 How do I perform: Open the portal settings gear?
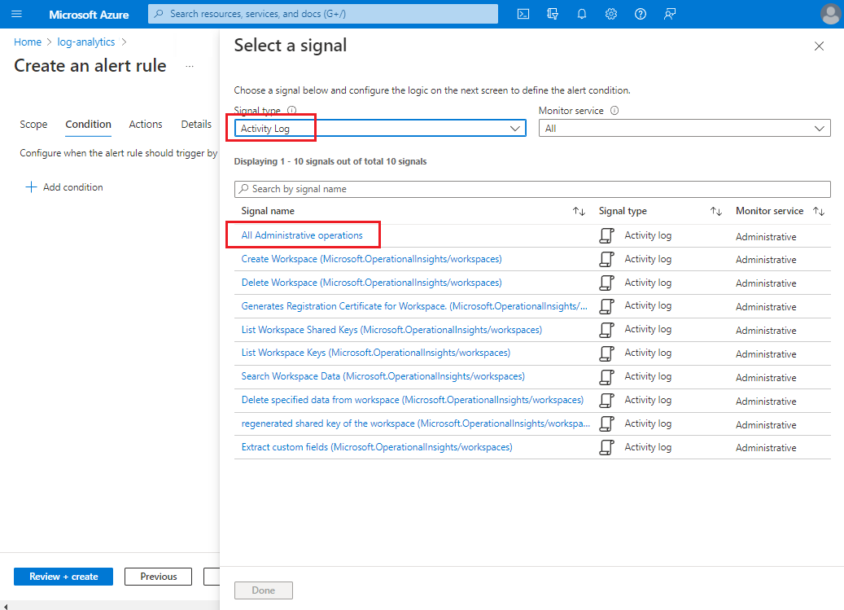click(611, 14)
